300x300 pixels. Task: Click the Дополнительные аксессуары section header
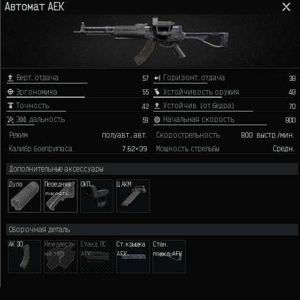point(152,169)
